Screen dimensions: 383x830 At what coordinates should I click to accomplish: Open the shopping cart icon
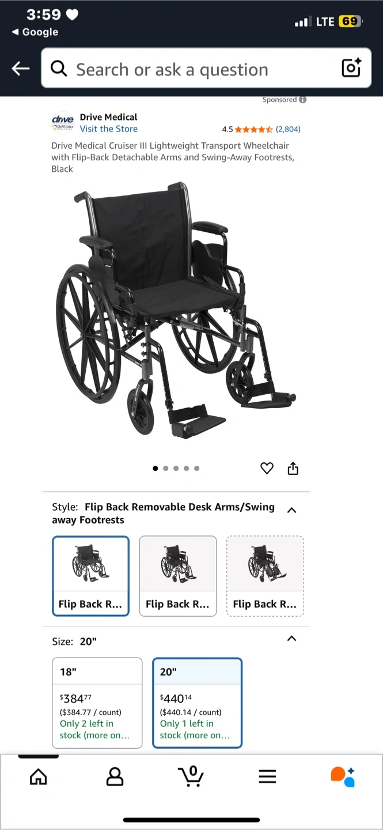(x=191, y=776)
